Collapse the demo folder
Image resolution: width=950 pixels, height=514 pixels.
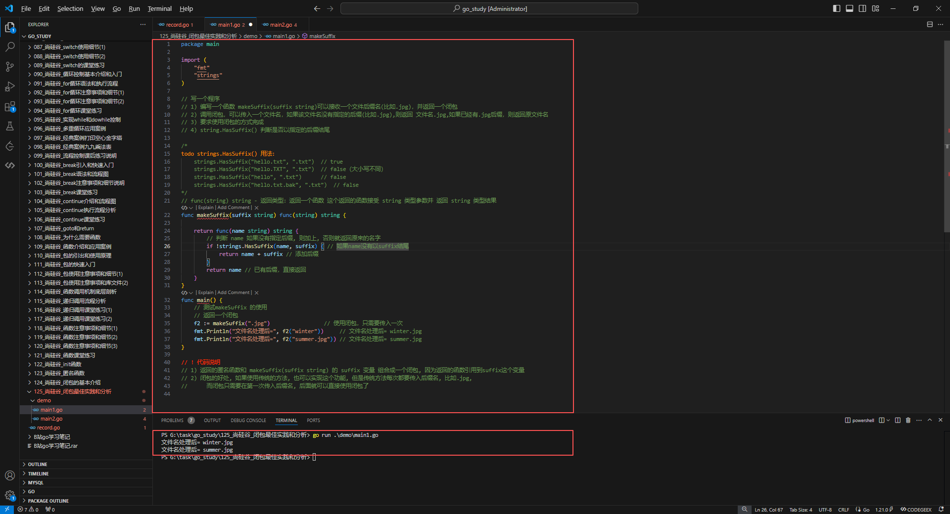(x=44, y=400)
